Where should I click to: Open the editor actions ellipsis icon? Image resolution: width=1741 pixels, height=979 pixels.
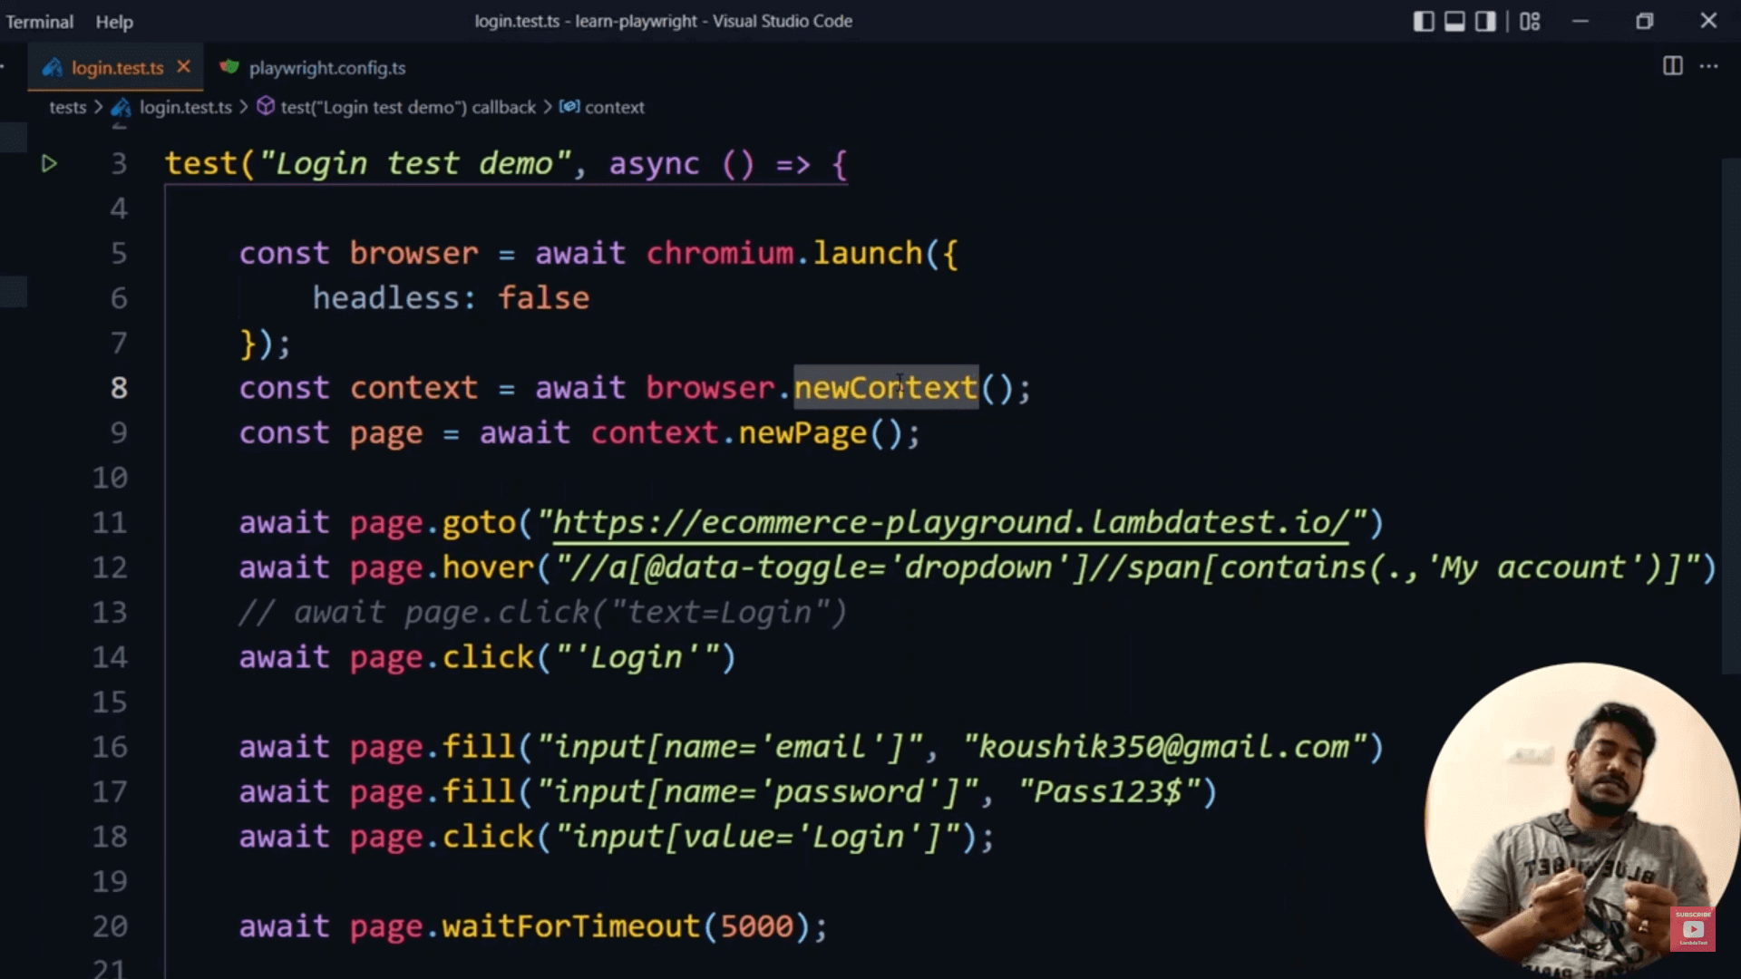coord(1708,66)
